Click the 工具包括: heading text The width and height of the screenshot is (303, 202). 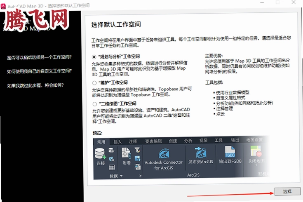[214, 82]
